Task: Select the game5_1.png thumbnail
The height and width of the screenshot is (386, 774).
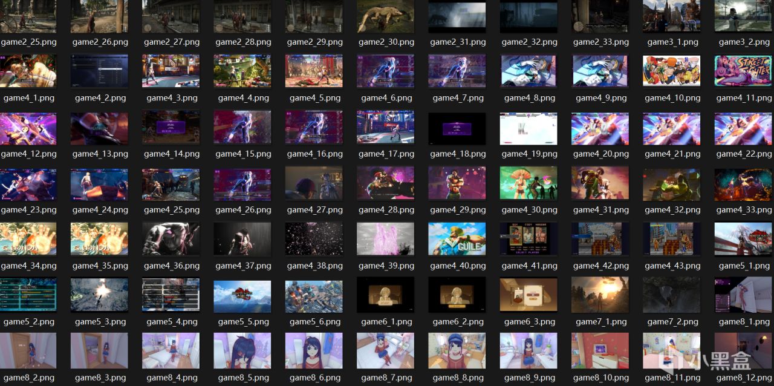Action: [x=744, y=238]
